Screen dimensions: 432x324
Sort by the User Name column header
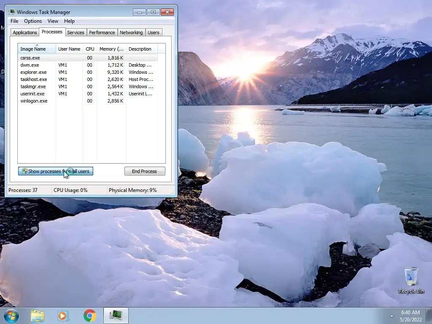pos(69,49)
